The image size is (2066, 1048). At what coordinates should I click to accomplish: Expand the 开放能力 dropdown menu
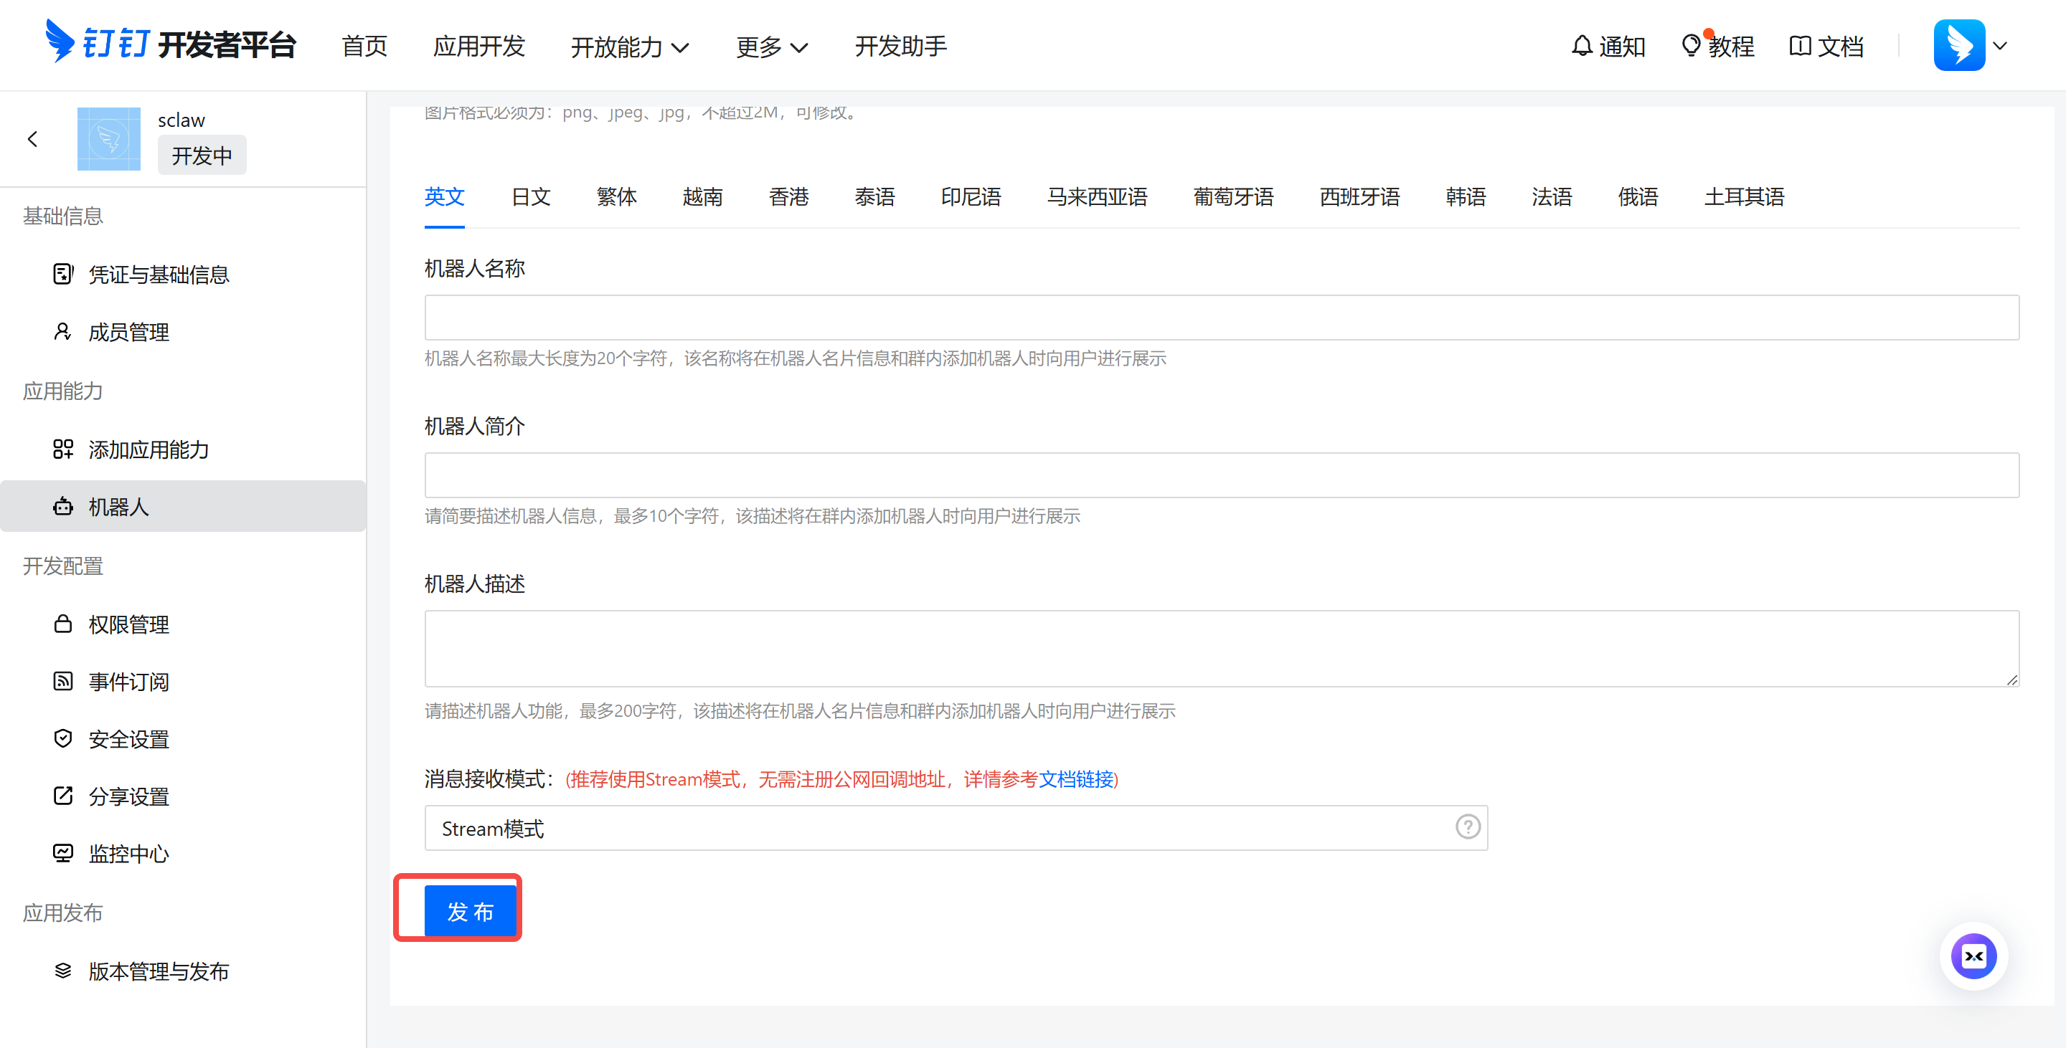click(x=630, y=47)
